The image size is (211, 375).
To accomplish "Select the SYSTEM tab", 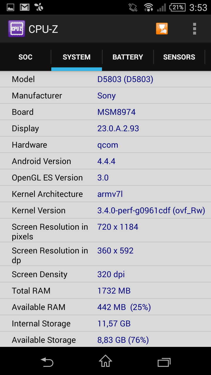I will tap(76, 57).
